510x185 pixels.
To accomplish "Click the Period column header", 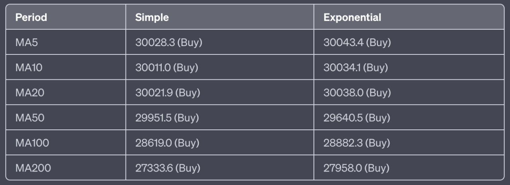I will tap(31, 17).
